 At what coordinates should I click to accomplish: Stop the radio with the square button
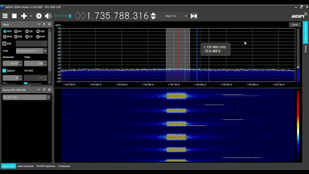point(14,16)
